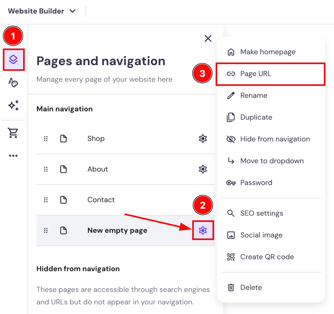334x314 pixels.
Task: Open the settings gear for the Shop page
Action: (x=203, y=139)
